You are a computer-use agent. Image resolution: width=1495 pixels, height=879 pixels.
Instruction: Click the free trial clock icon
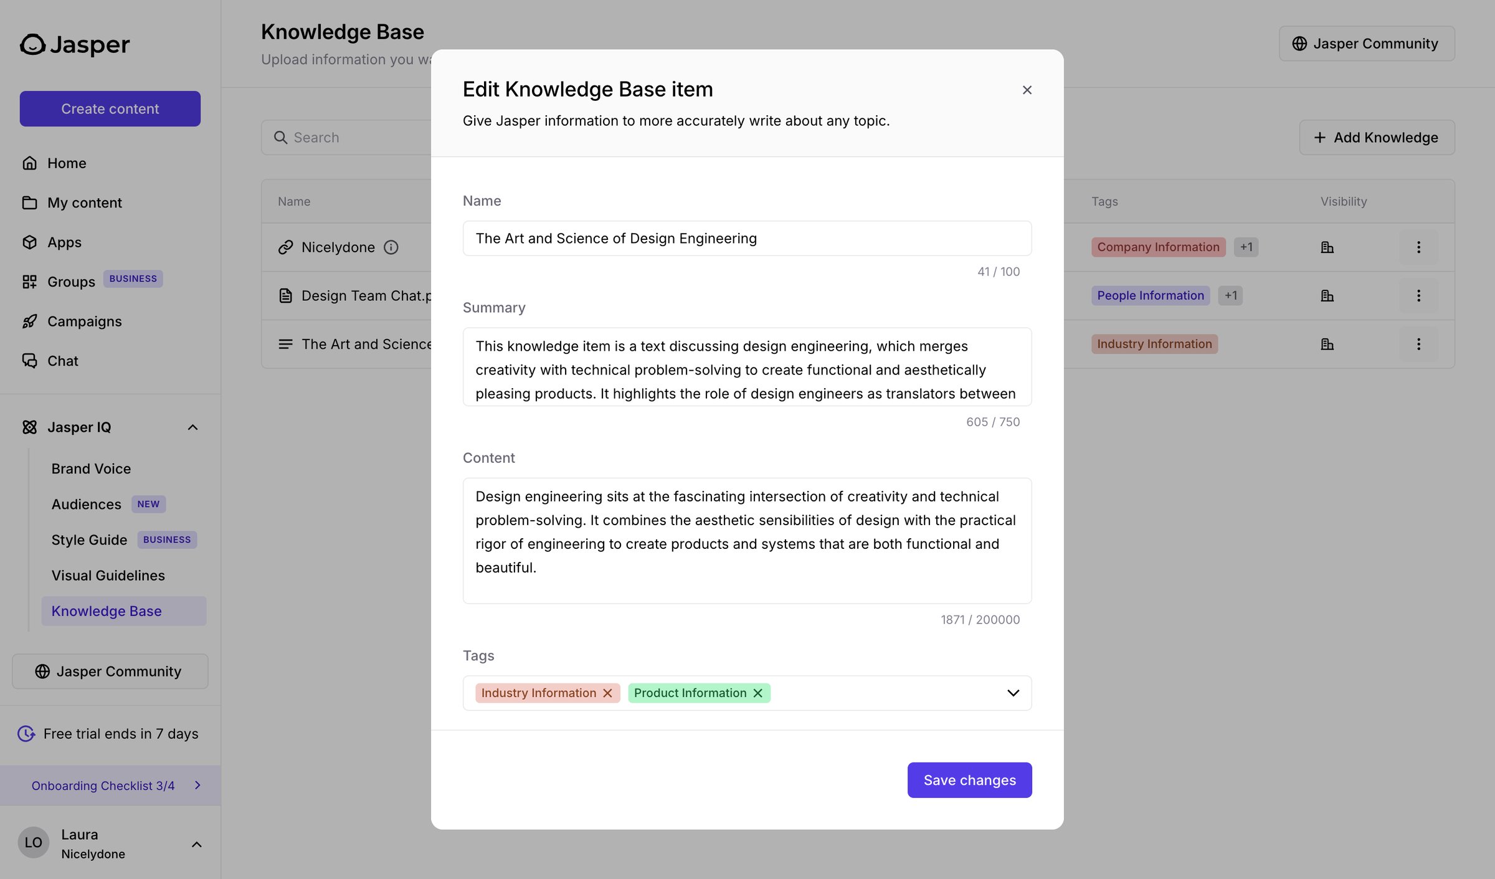tap(26, 733)
